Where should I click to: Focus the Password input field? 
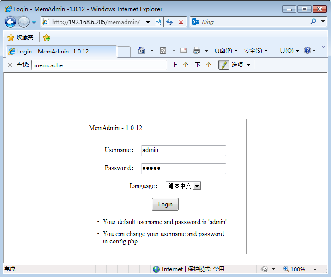[183, 168]
